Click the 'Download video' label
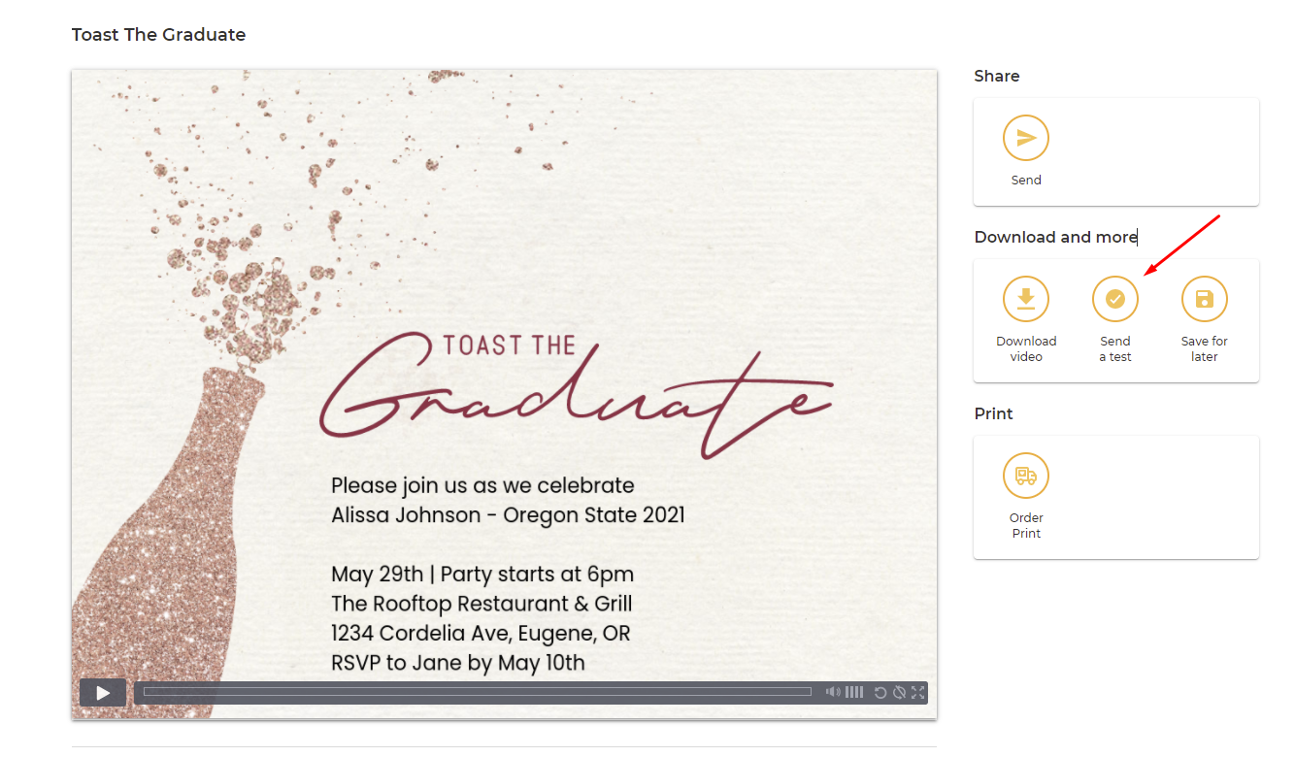The image size is (1295, 757). click(1026, 348)
